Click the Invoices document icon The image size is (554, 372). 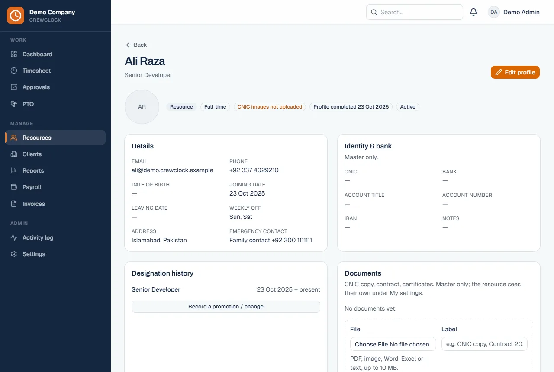pyautogui.click(x=14, y=204)
